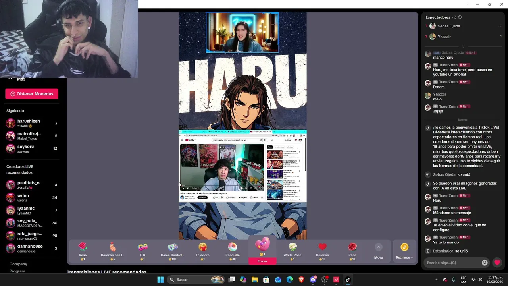
Task: Select the Rosquilla donut gift
Action: click(x=233, y=251)
